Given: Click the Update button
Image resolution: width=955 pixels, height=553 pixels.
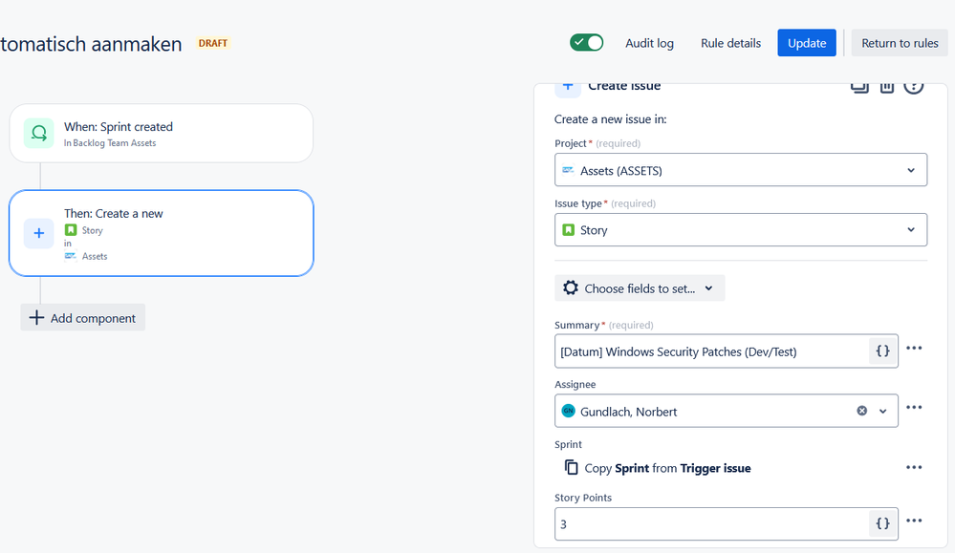Looking at the screenshot, I should pyautogui.click(x=807, y=43).
